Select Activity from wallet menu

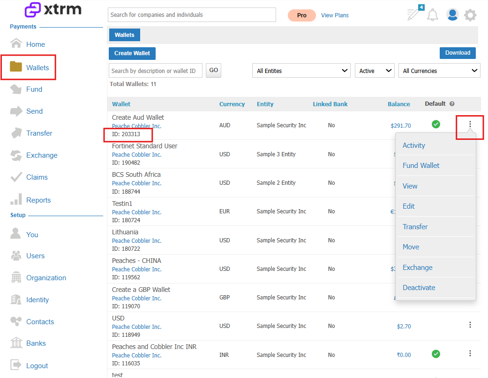coord(413,145)
